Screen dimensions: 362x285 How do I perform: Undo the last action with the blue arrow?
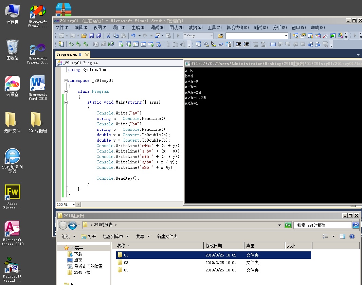coord(133,36)
